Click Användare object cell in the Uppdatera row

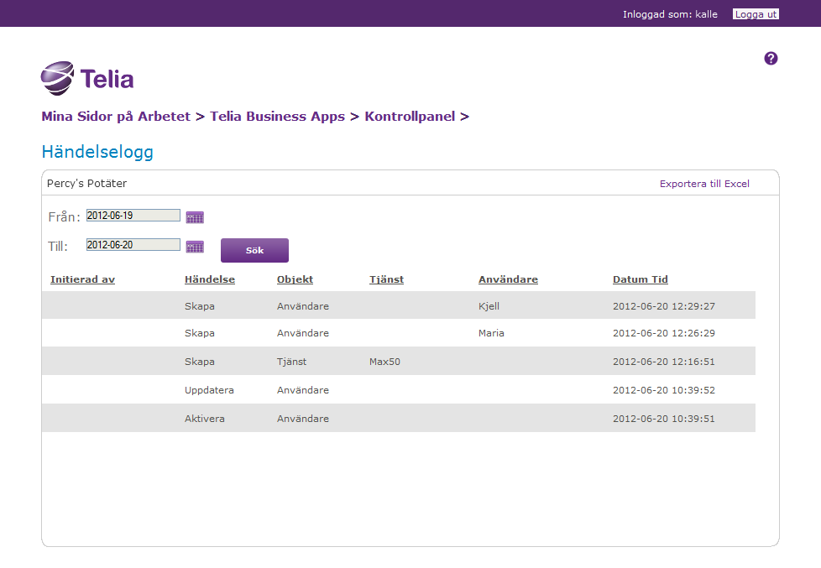(303, 390)
